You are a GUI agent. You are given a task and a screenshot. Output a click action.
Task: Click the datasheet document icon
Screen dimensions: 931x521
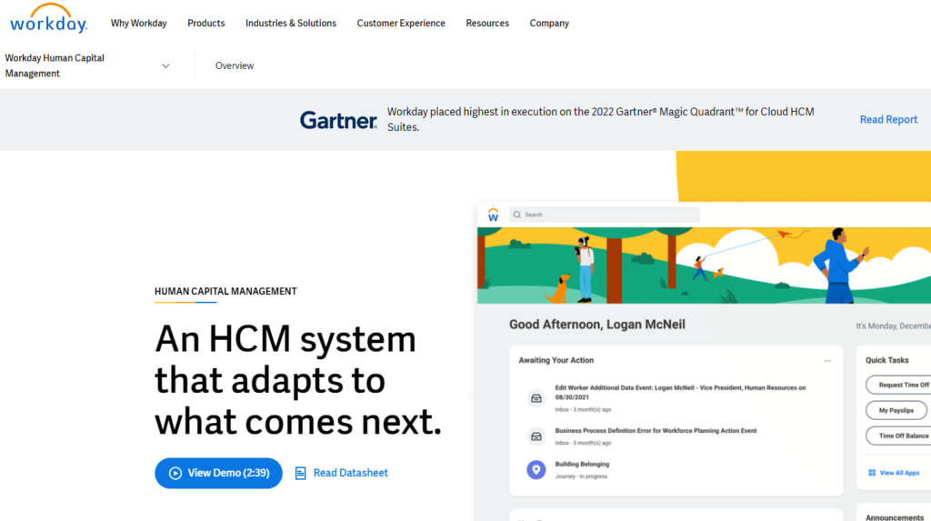[300, 473]
